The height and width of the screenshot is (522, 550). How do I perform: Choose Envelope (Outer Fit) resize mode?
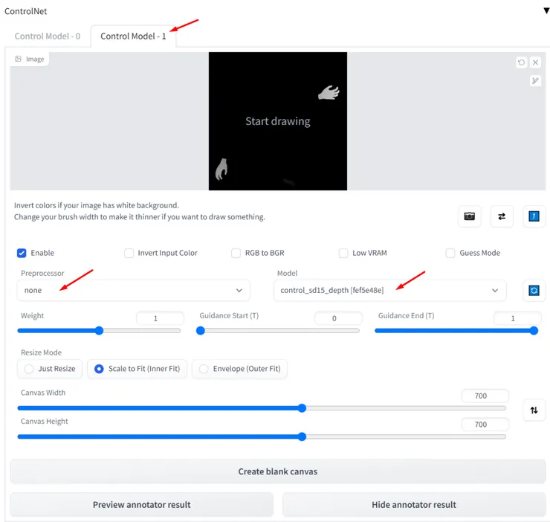pos(239,369)
